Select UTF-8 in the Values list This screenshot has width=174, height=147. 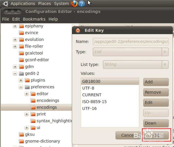110,88
